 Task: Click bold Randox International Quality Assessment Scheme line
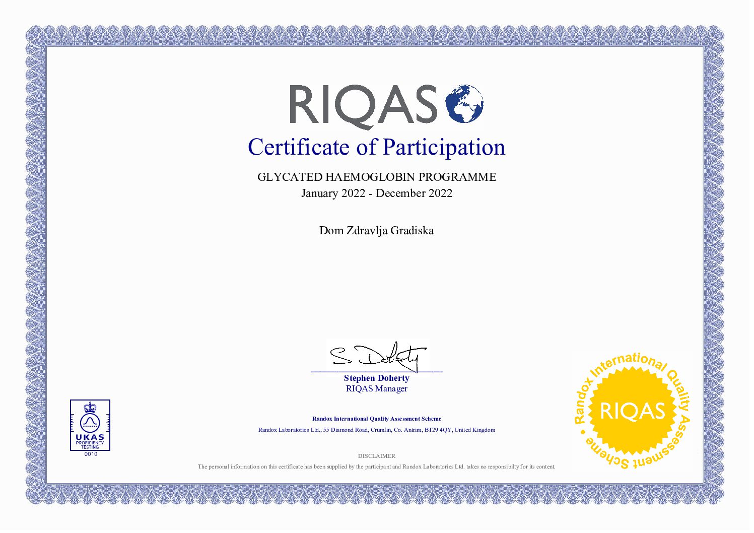pos(376,419)
